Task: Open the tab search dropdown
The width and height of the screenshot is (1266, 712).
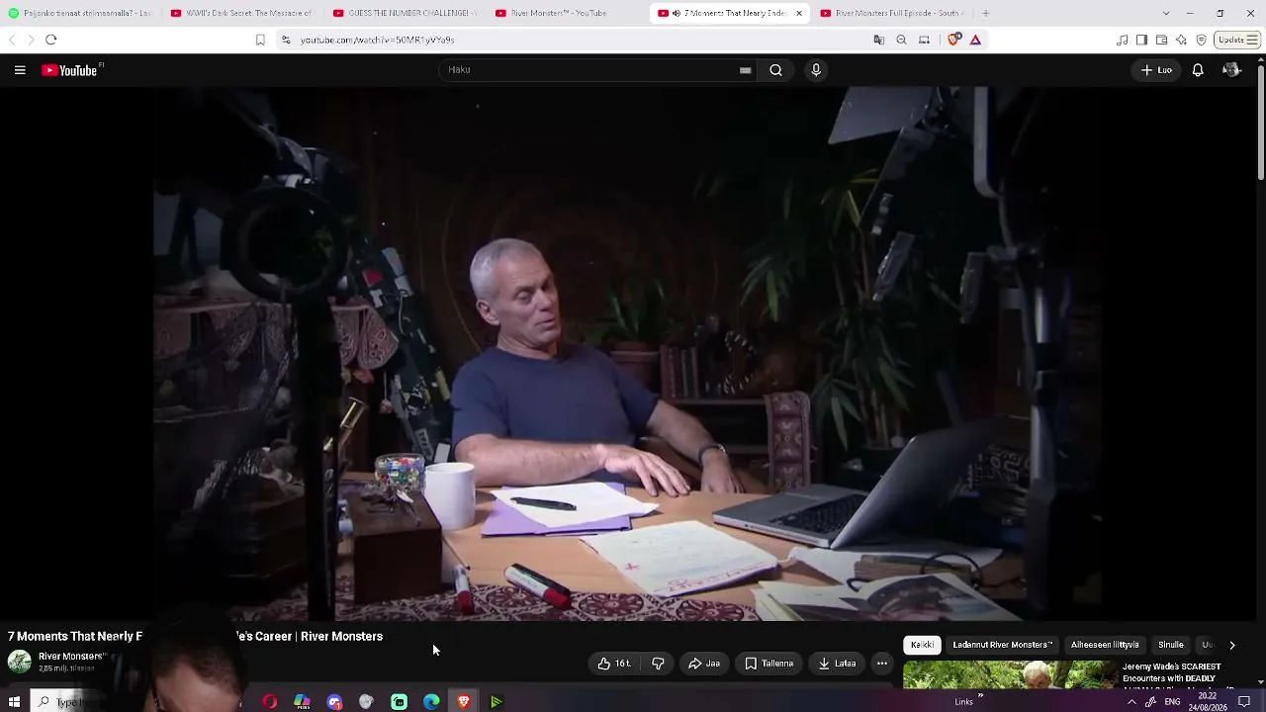Action: [1166, 13]
